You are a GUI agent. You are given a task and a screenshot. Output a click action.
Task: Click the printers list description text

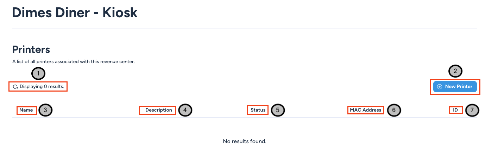tap(74, 62)
